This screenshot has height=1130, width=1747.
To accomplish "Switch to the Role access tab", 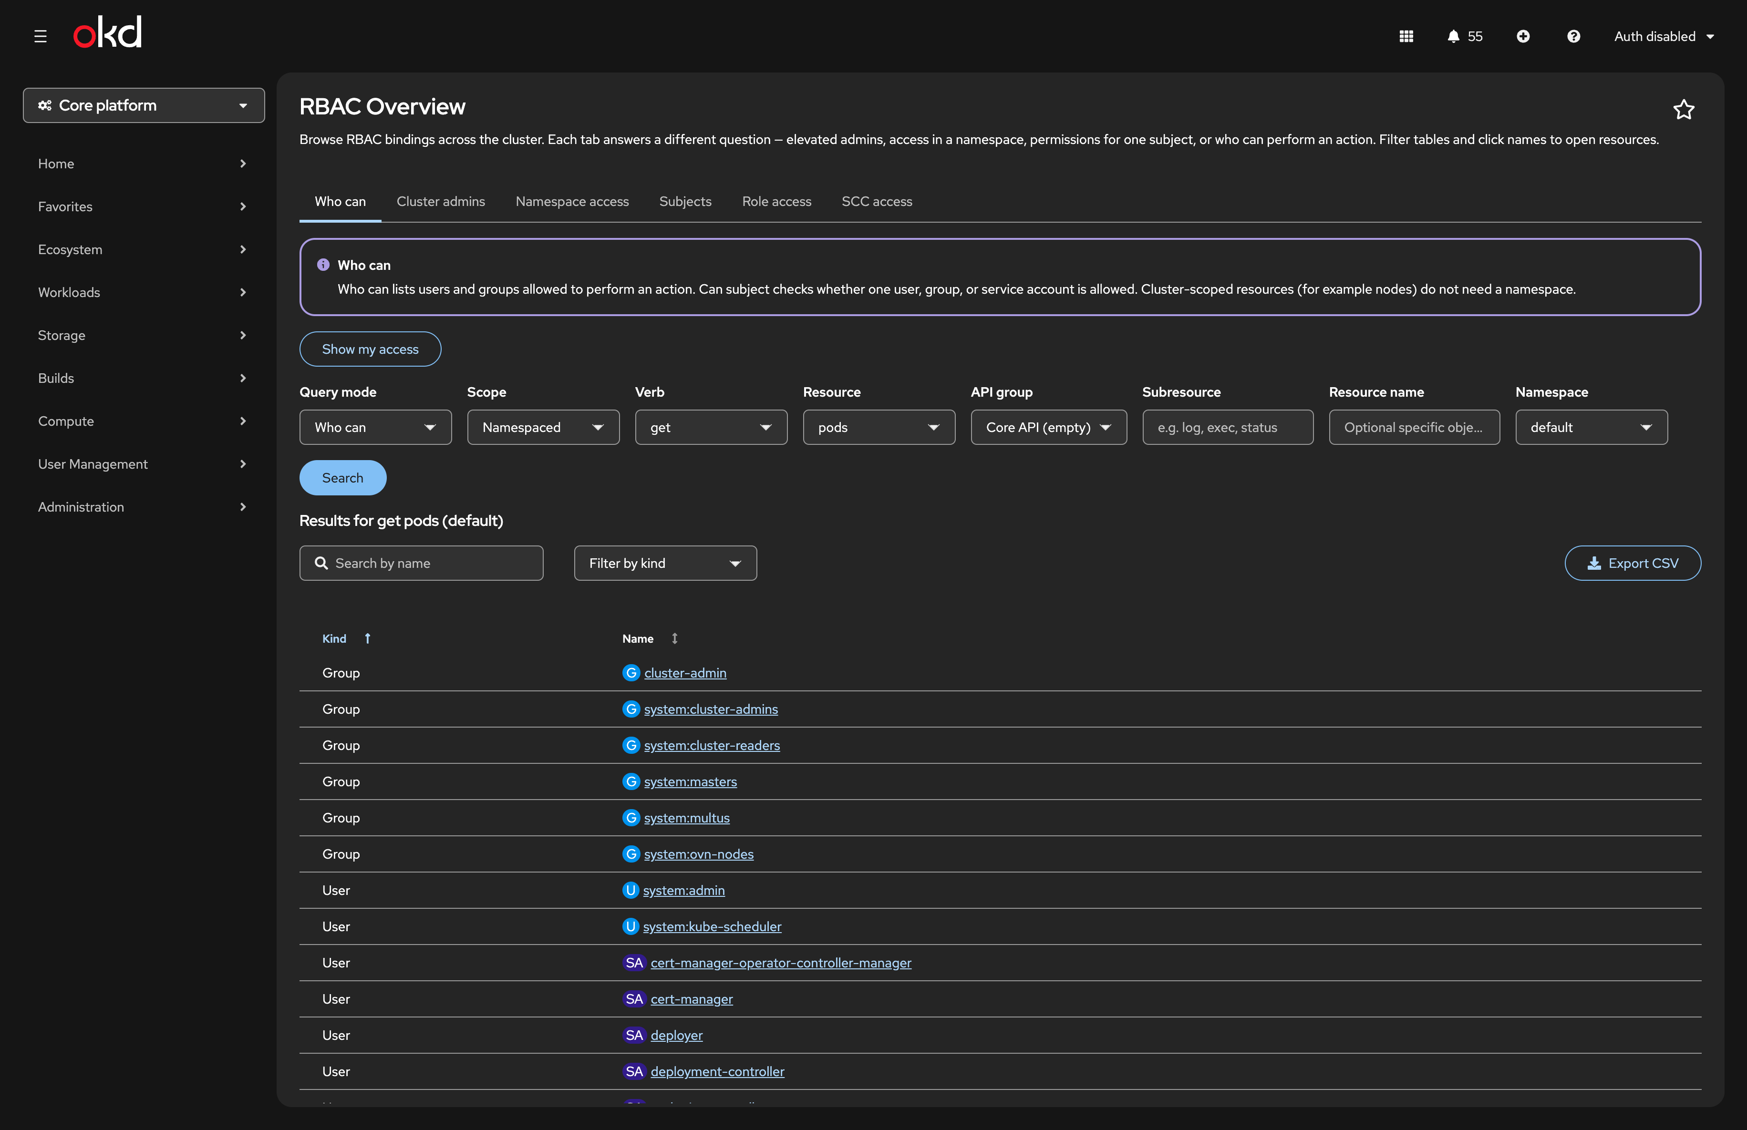I will click(776, 201).
